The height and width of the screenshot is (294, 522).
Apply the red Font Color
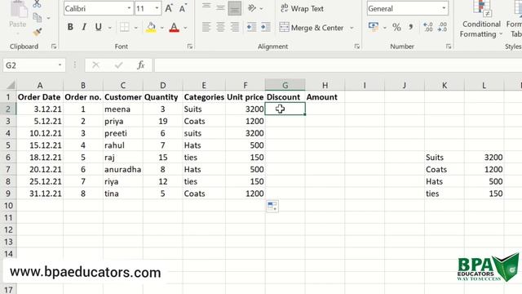coord(174,27)
